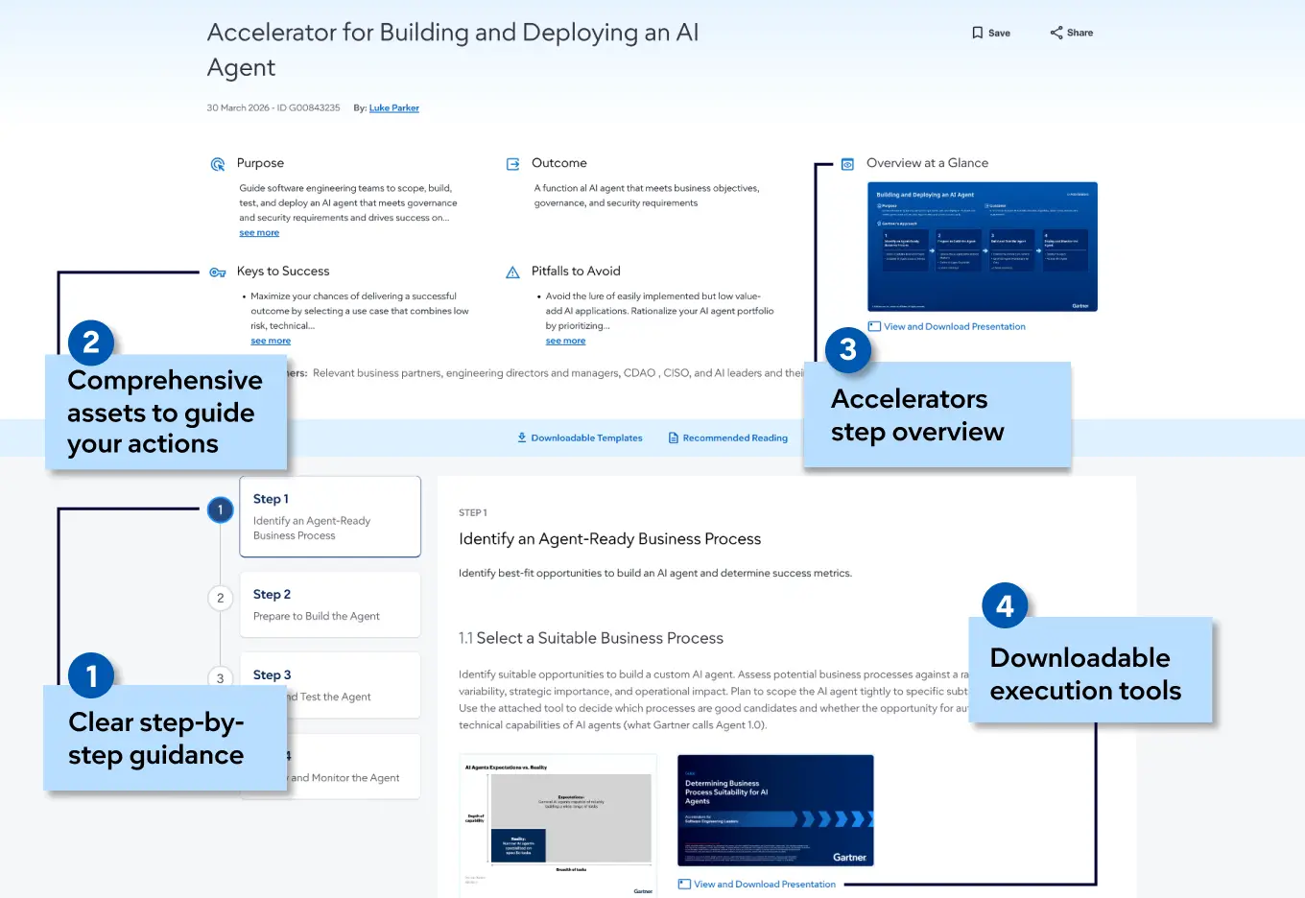Click View and Download Presentation under overview
The height and width of the screenshot is (898, 1305).
coord(955,327)
